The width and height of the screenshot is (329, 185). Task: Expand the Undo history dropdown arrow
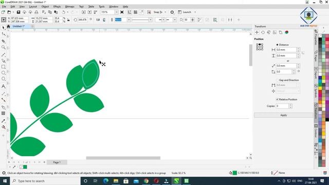67,12
